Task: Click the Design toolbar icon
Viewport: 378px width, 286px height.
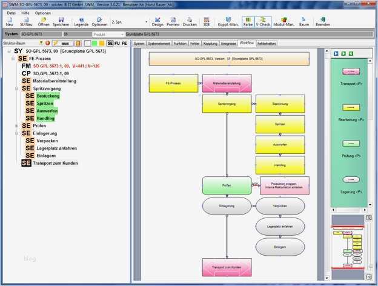Action: 157,22
